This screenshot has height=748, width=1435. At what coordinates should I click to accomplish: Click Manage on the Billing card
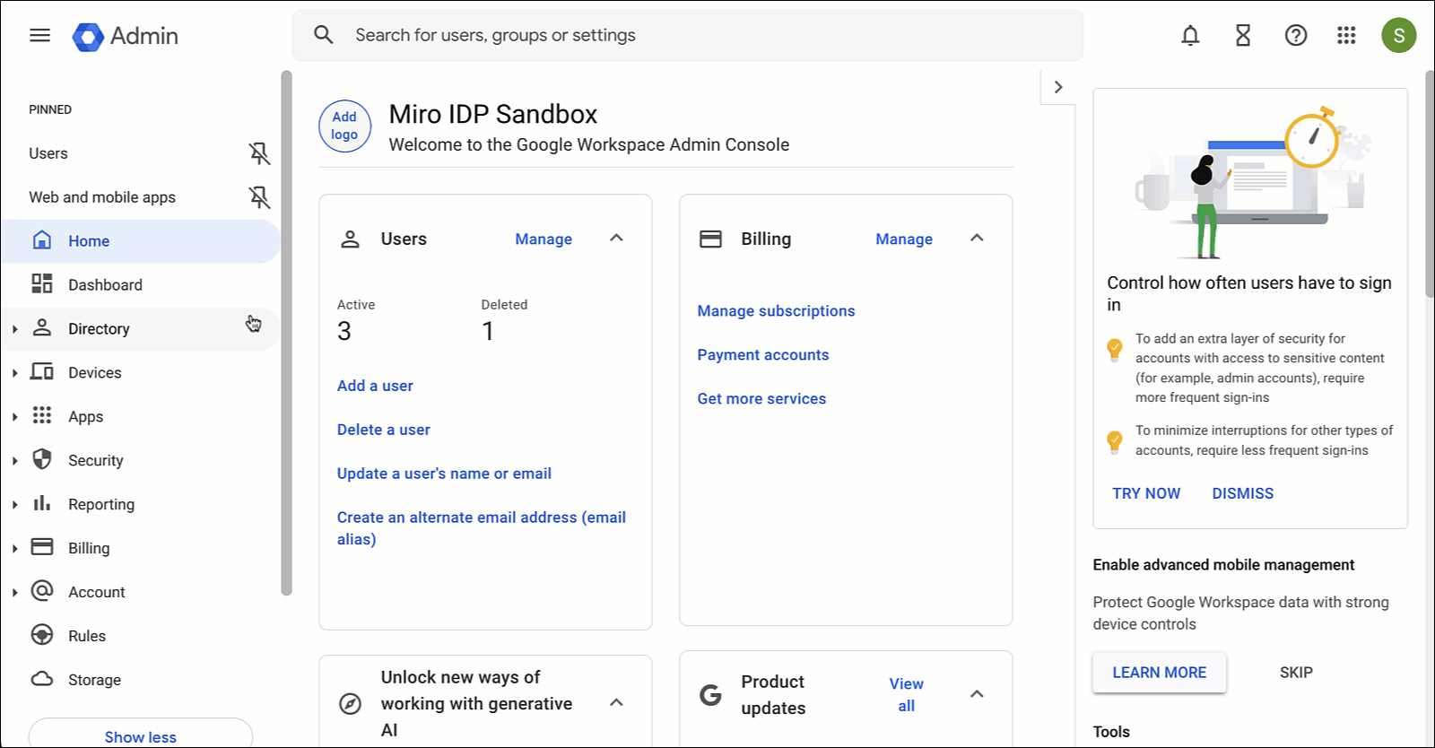(x=904, y=239)
